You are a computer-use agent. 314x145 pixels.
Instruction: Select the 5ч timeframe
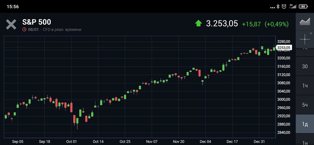[x=305, y=105]
